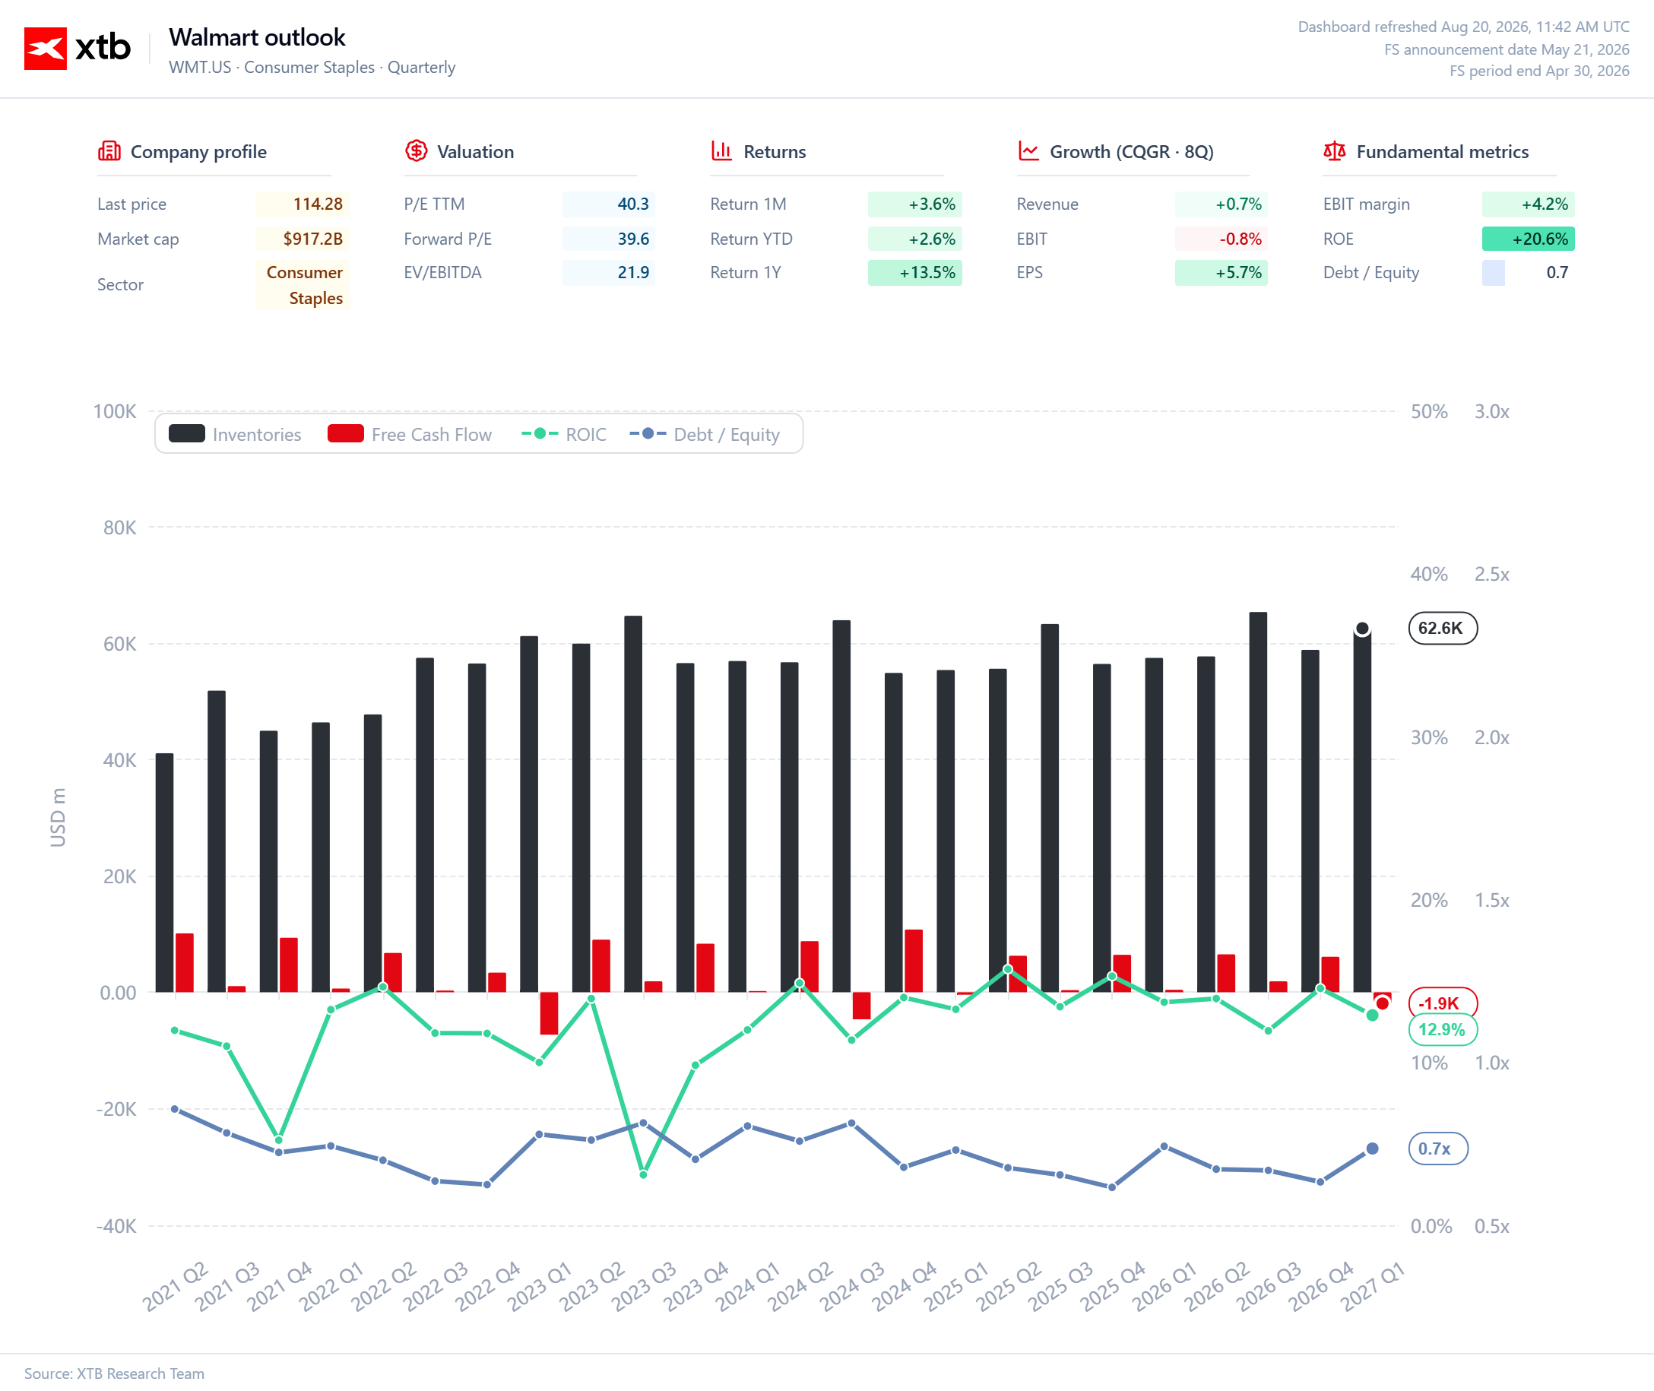Select the -1.9K free cash flow label
Image resolution: width=1654 pixels, height=1391 pixels.
[1442, 1003]
